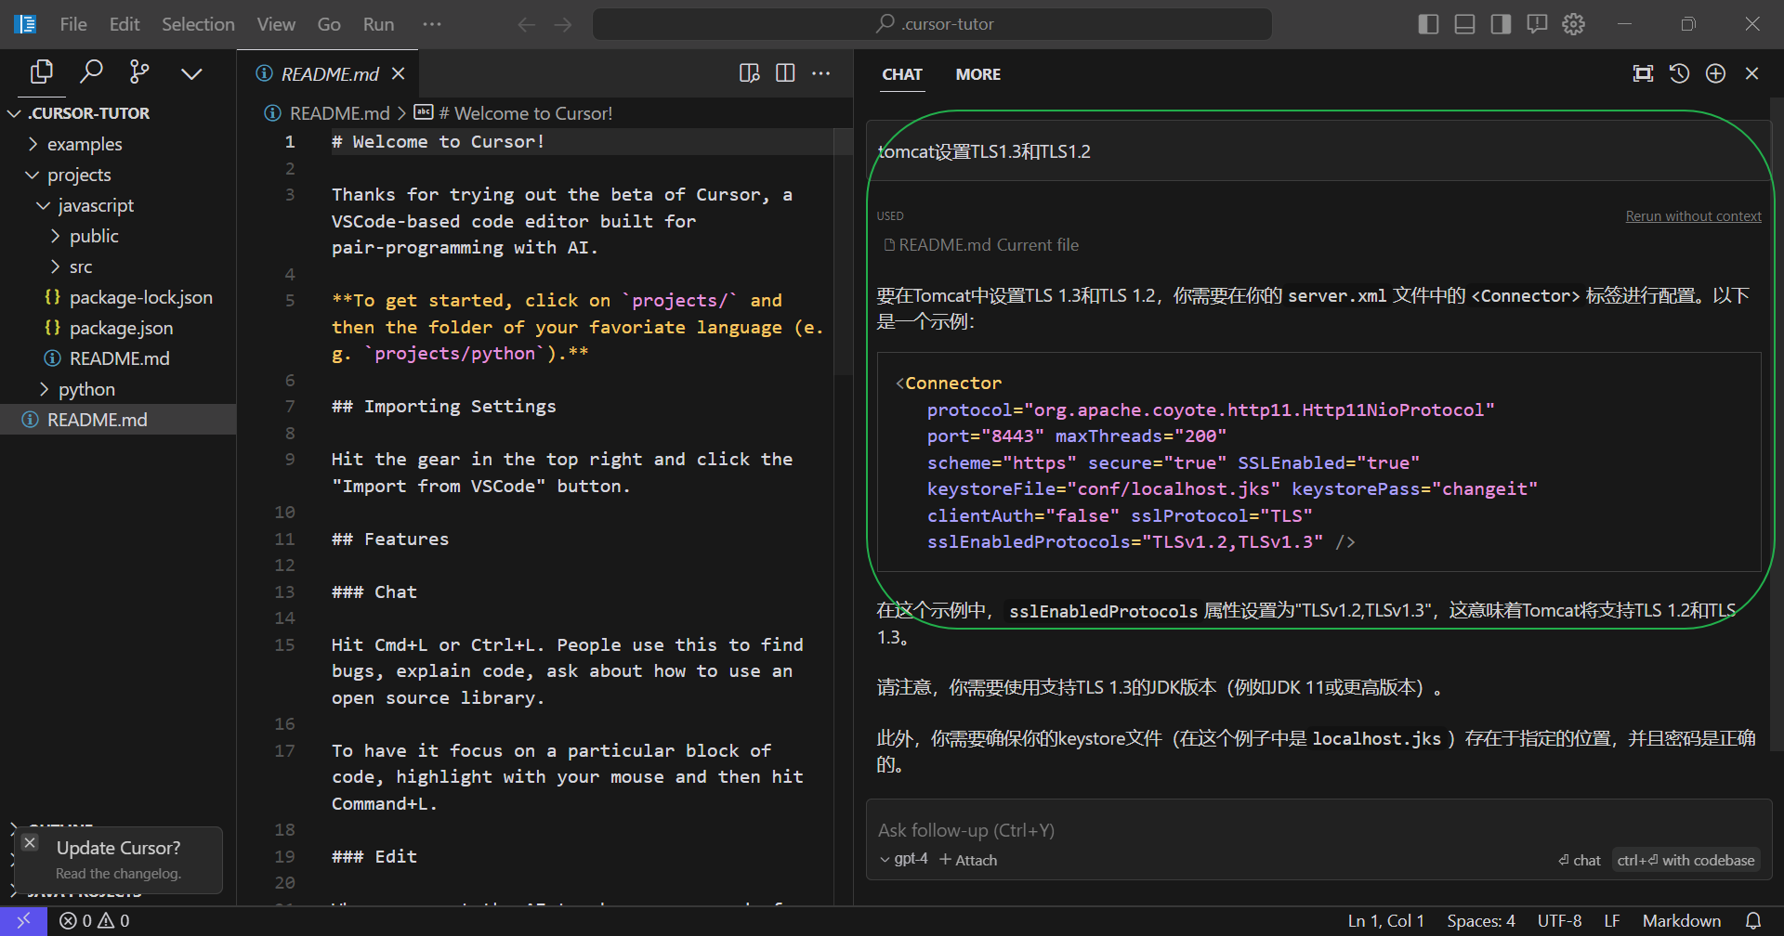This screenshot has width=1784, height=936.
Task: Dismiss the Update Cursor notification
Action: 30,842
